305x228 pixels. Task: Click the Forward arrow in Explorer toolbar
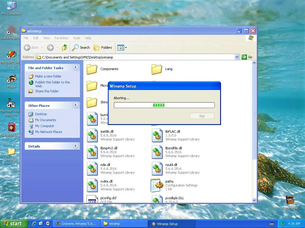pos(50,47)
